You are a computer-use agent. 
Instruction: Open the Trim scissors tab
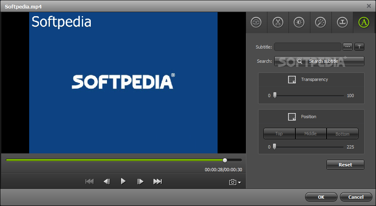coord(278,23)
